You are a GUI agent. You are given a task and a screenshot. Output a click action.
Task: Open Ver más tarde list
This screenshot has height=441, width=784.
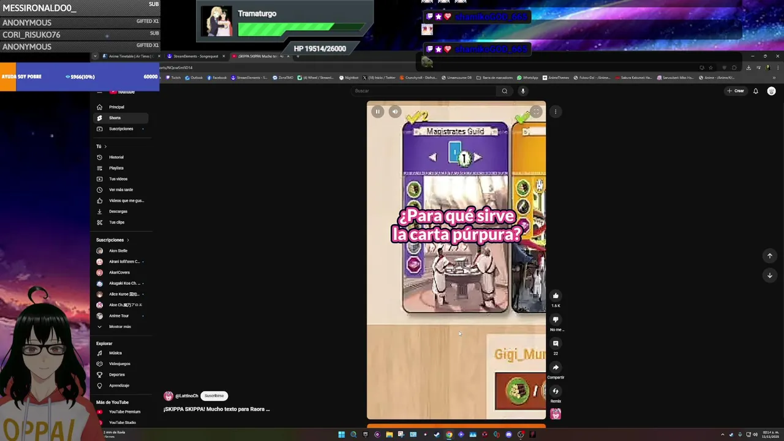(121, 190)
